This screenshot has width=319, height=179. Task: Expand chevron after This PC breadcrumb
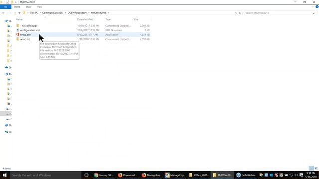40,13
